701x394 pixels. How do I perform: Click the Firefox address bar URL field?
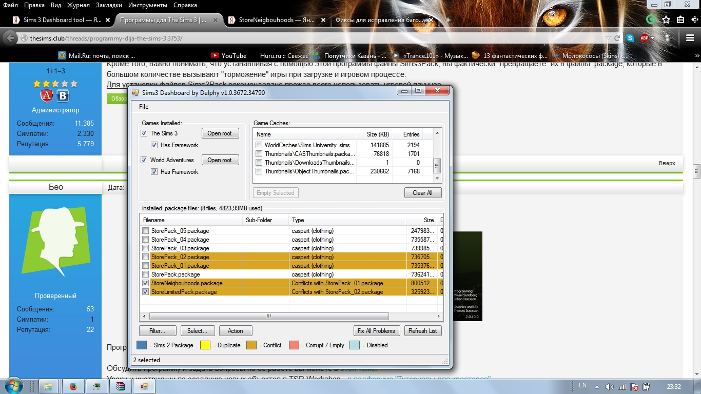316,38
